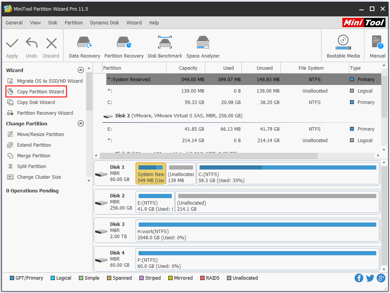Click the Disk 3 drive icon in disk map

[x=101, y=231]
